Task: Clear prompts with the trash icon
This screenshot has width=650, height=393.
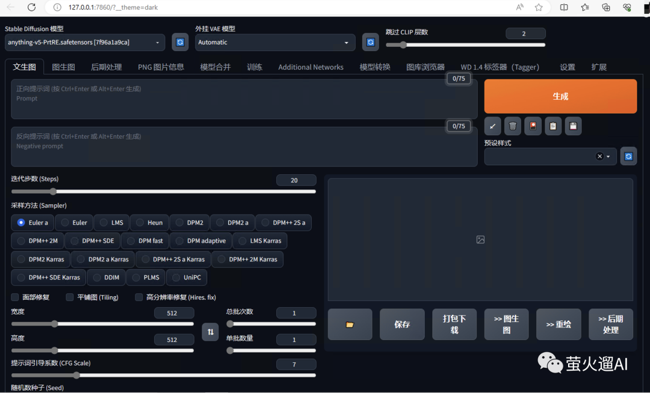Action: point(513,126)
